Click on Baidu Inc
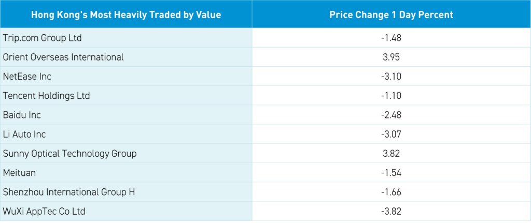The width and height of the screenshot is (531, 223). [22, 115]
